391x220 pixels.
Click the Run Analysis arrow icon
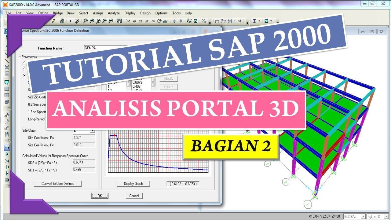pyautogui.click(x=71, y=21)
